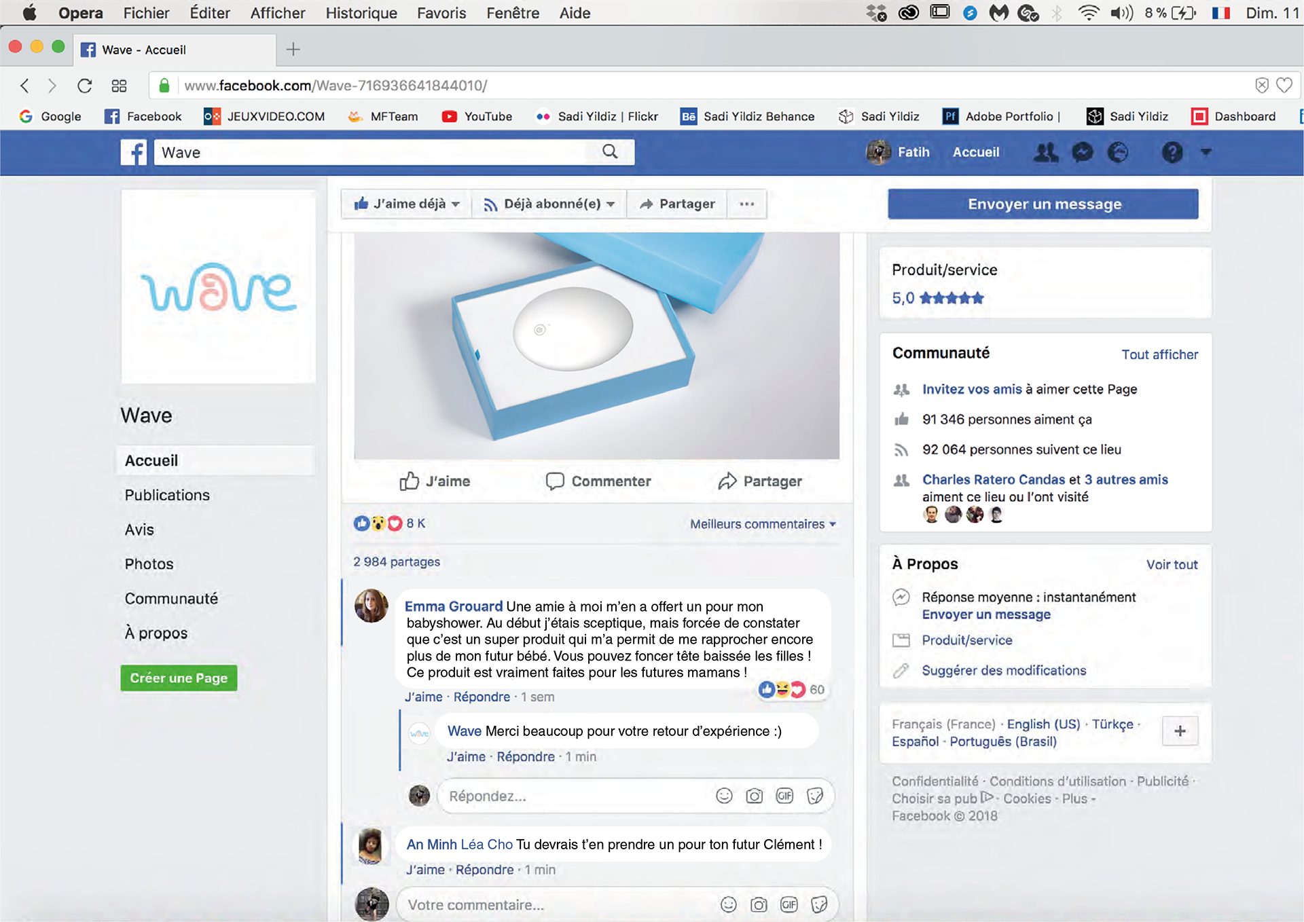The width and height of the screenshot is (1304, 922).
Task: Open Messenger icon in header
Action: [1082, 152]
